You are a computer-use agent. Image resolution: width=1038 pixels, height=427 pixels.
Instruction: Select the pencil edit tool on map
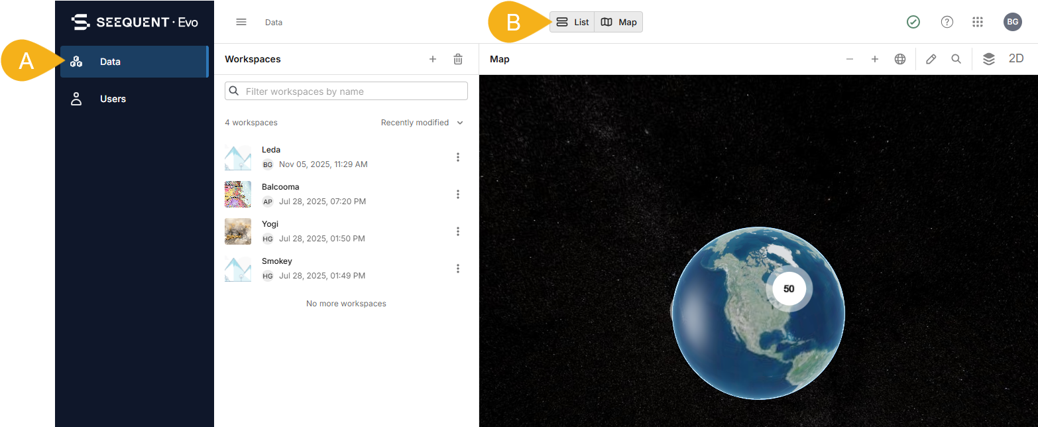[x=931, y=59]
